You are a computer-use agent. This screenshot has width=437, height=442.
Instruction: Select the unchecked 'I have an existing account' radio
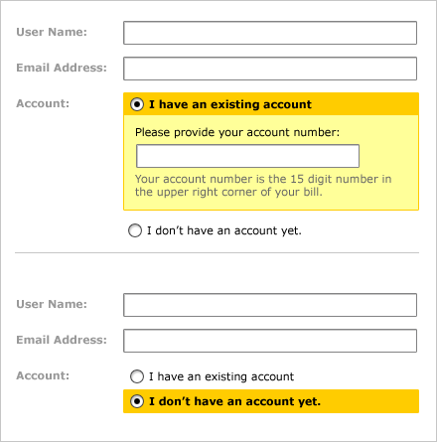click(137, 376)
